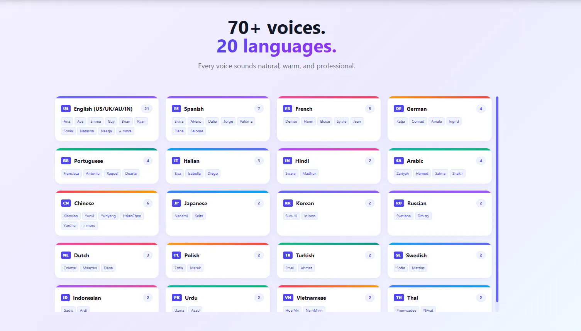Image resolution: width=581 pixels, height=331 pixels.
Task: Select the HsiaoChen voice chip
Action: 132,216
